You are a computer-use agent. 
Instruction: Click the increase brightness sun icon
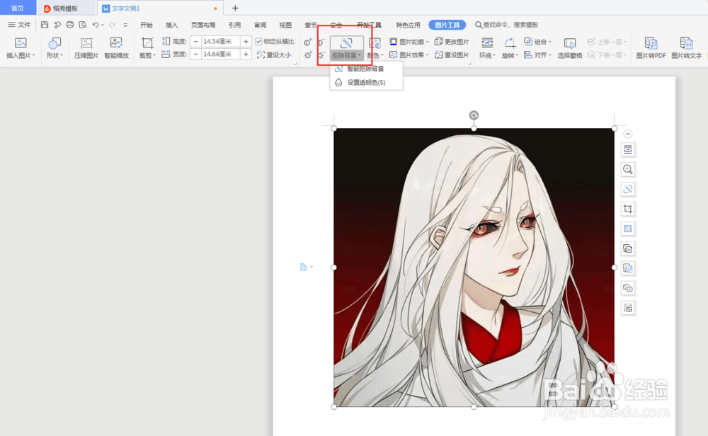(307, 55)
